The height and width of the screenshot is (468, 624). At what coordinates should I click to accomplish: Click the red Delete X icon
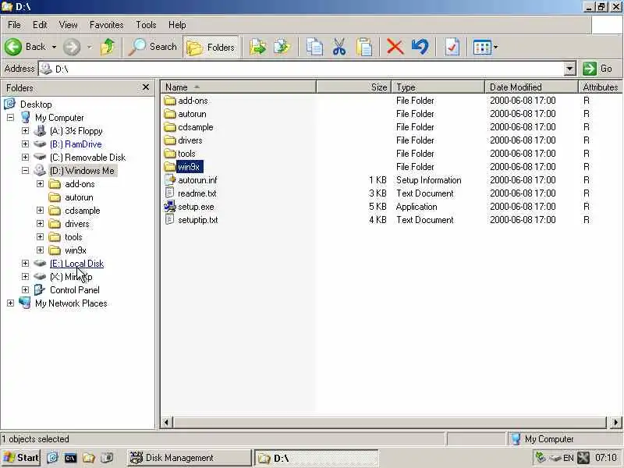point(395,47)
